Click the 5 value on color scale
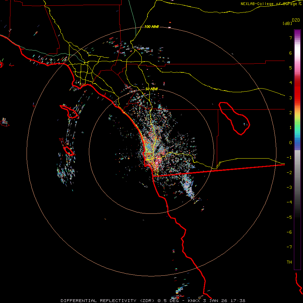Viewport: 303px width, 303px height. coord(291,68)
